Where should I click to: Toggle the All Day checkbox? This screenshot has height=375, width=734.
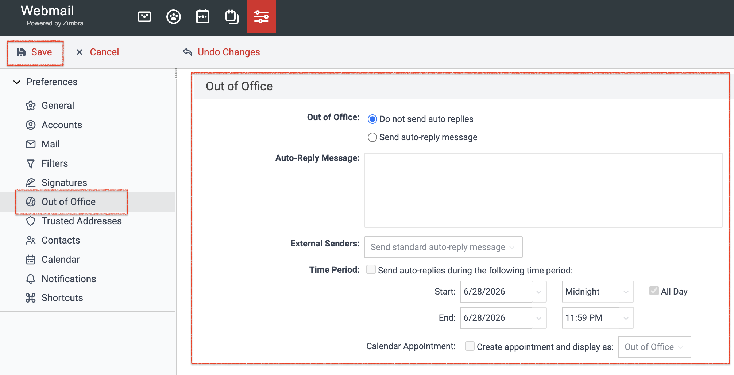click(654, 291)
